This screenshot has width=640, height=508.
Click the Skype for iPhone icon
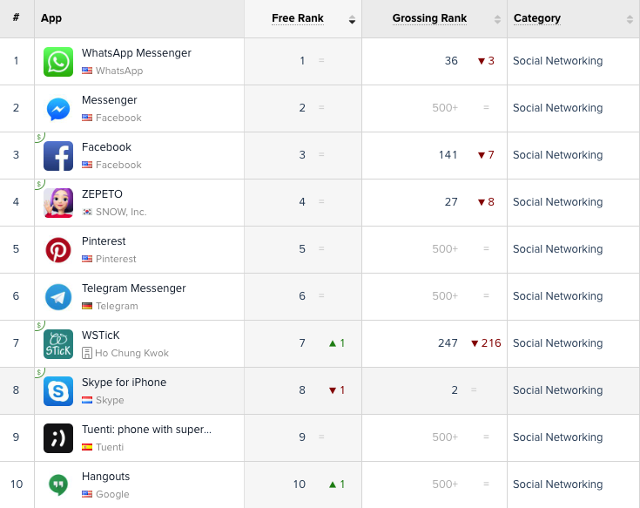click(x=58, y=391)
